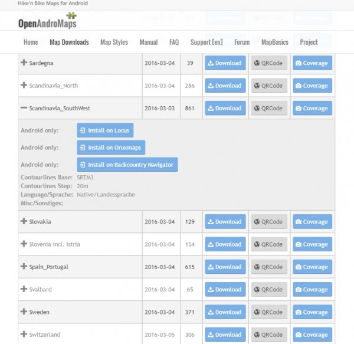Install map on Oruxmaps
The height and width of the screenshot is (344, 354).
[111, 148]
